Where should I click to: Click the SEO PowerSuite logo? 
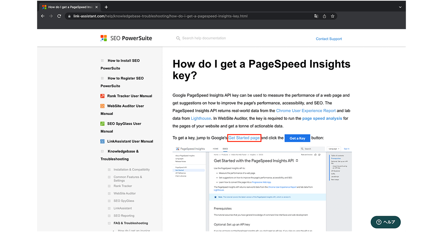pos(126,38)
